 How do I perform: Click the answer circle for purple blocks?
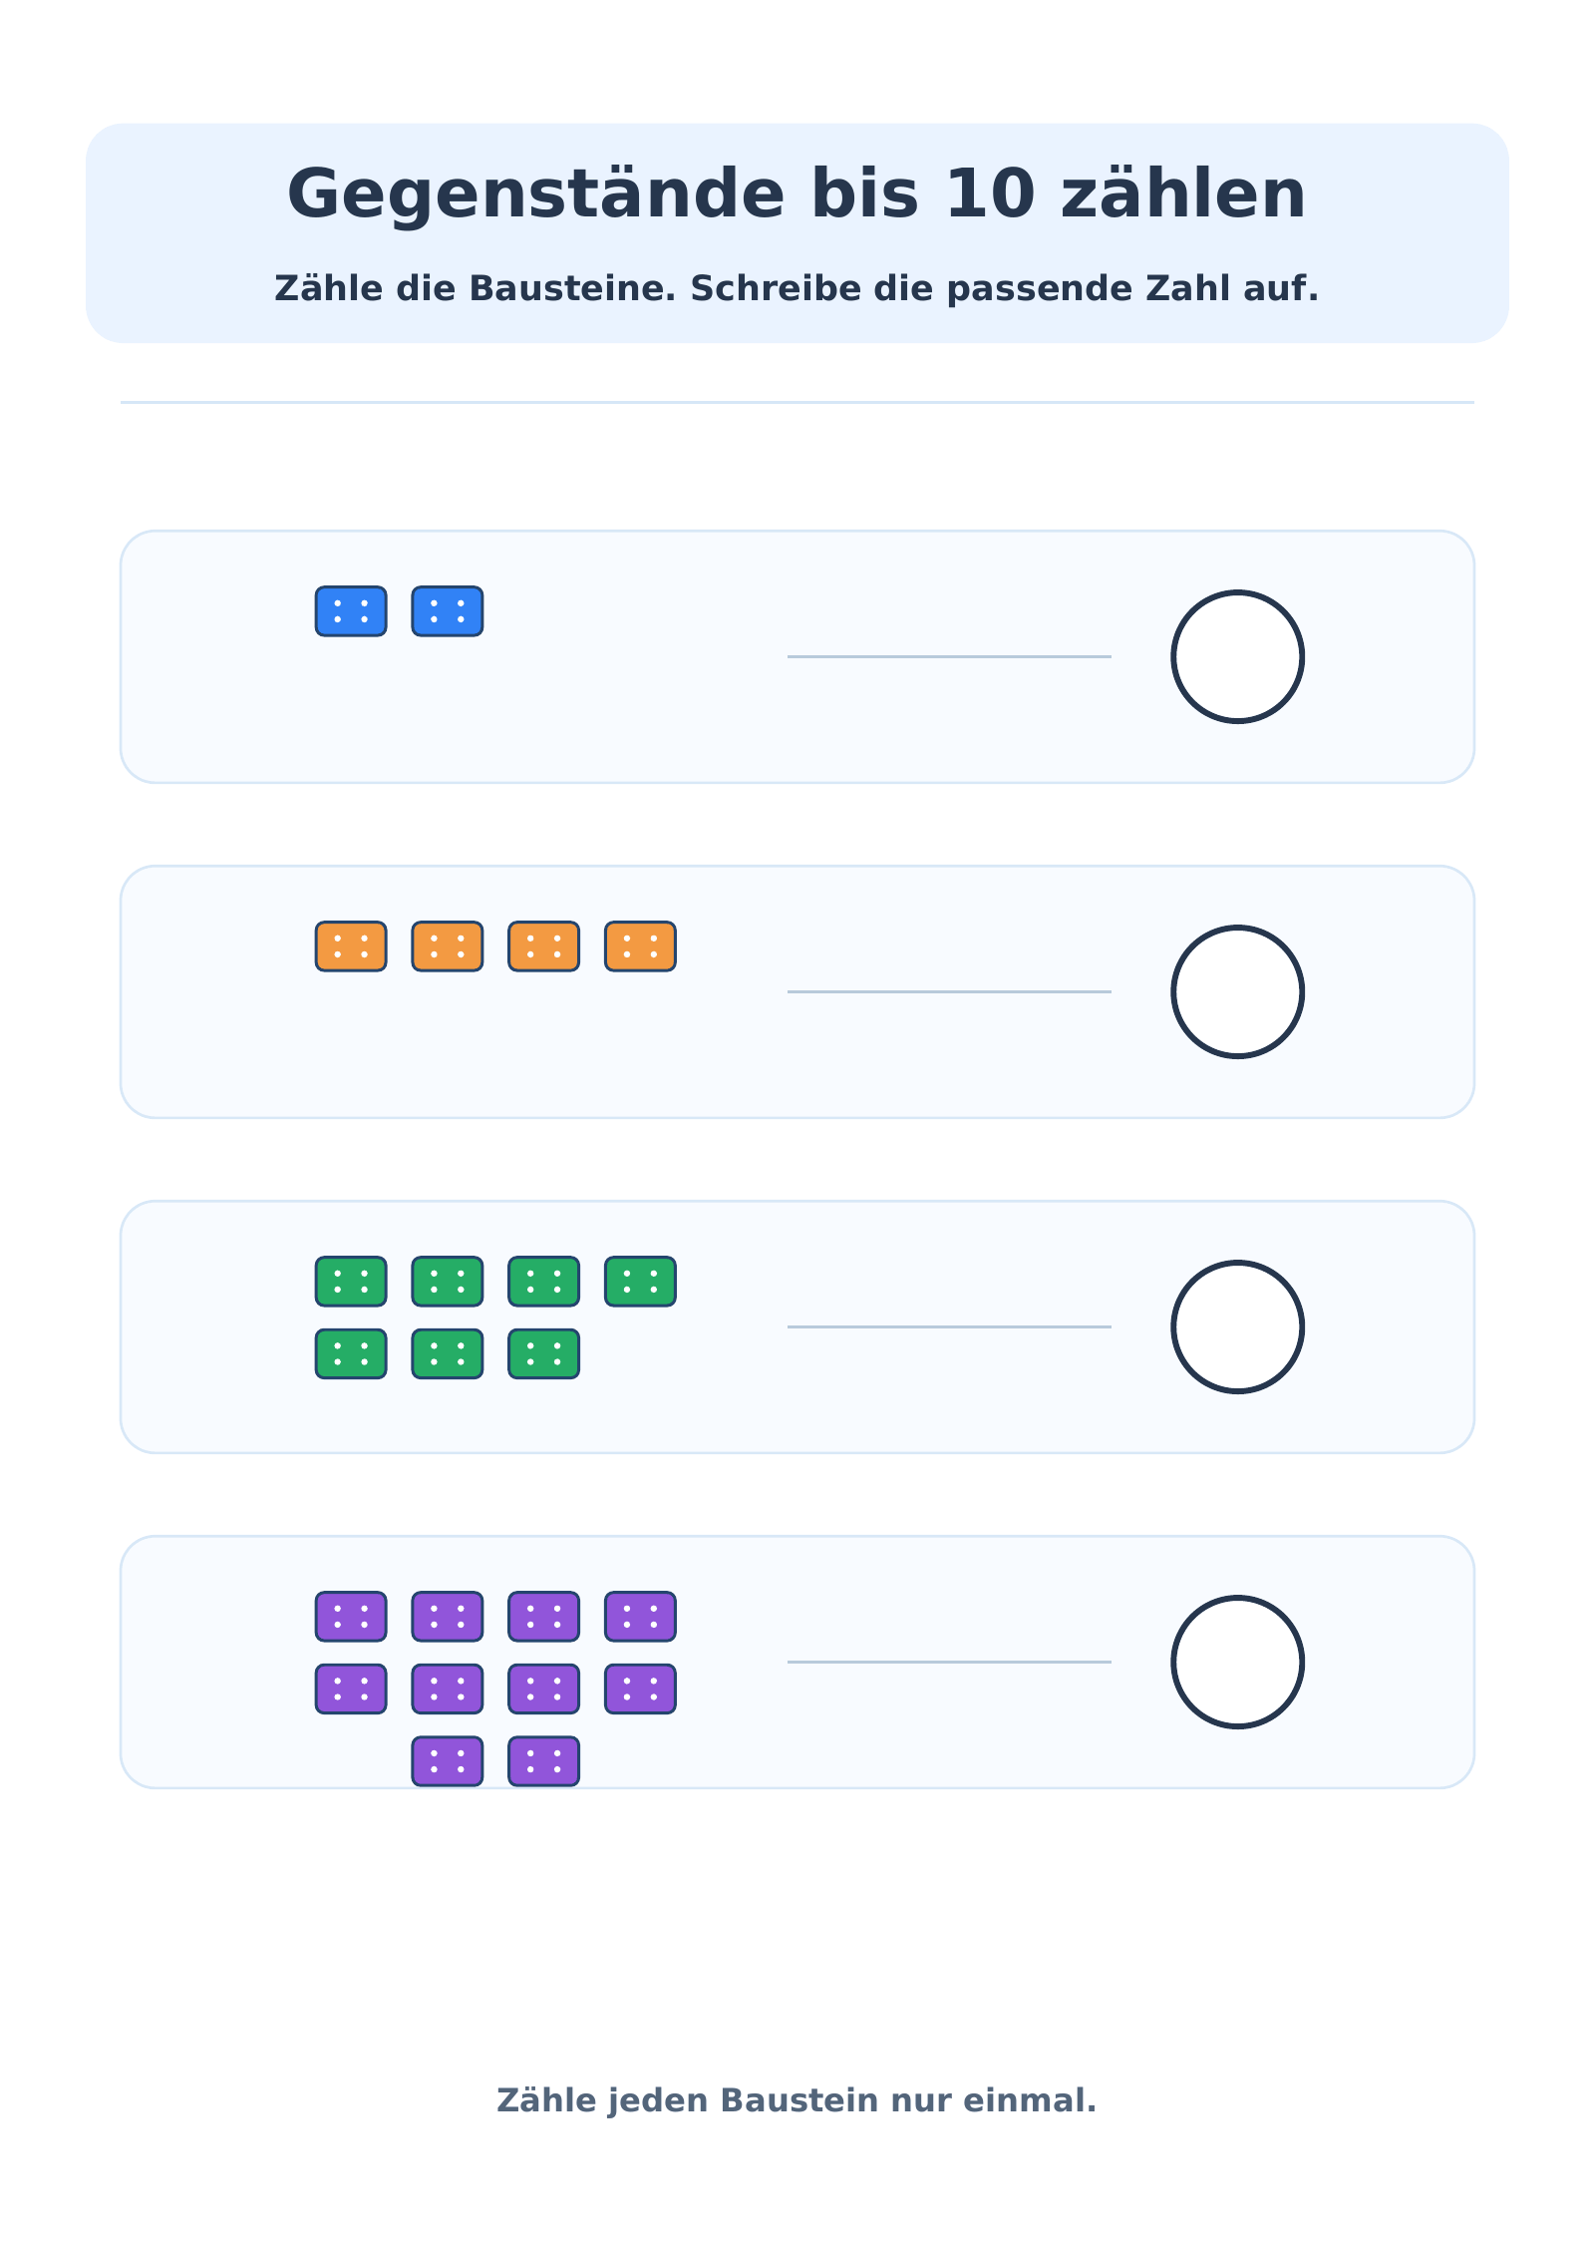coord(1238,1662)
